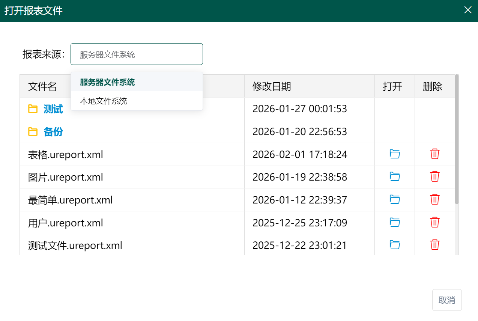
Task: Remove 用户.ureport.xml via its red trash icon
Action: click(434, 222)
